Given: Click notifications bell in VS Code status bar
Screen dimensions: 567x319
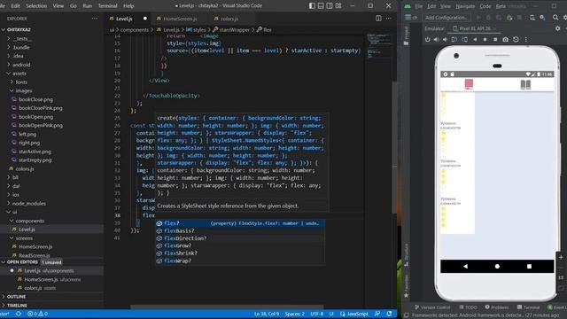Looking at the screenshot, I should pyautogui.click(x=390, y=314).
